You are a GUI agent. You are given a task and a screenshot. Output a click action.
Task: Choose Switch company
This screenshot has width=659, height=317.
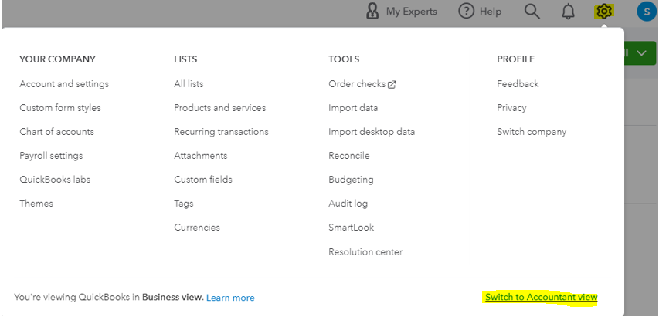click(x=532, y=132)
